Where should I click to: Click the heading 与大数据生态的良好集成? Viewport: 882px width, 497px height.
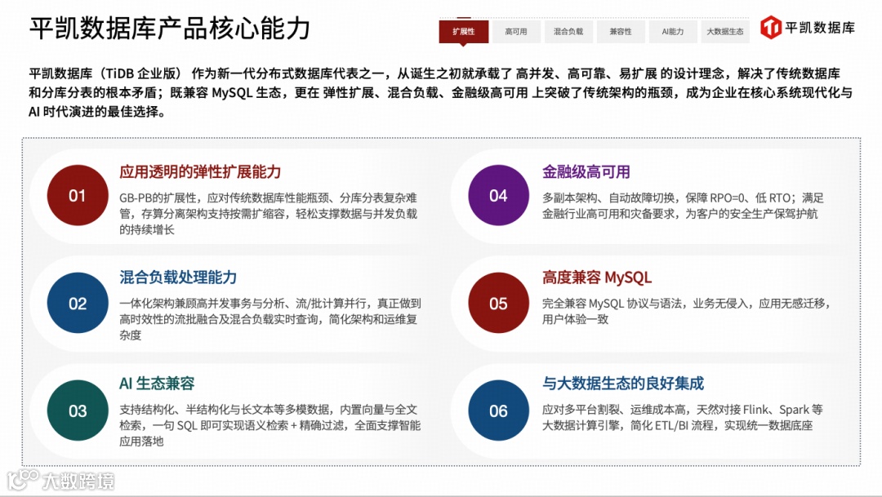tap(622, 384)
